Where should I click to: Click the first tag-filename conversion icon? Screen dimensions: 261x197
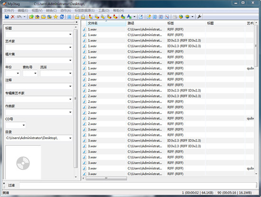tap(91, 17)
